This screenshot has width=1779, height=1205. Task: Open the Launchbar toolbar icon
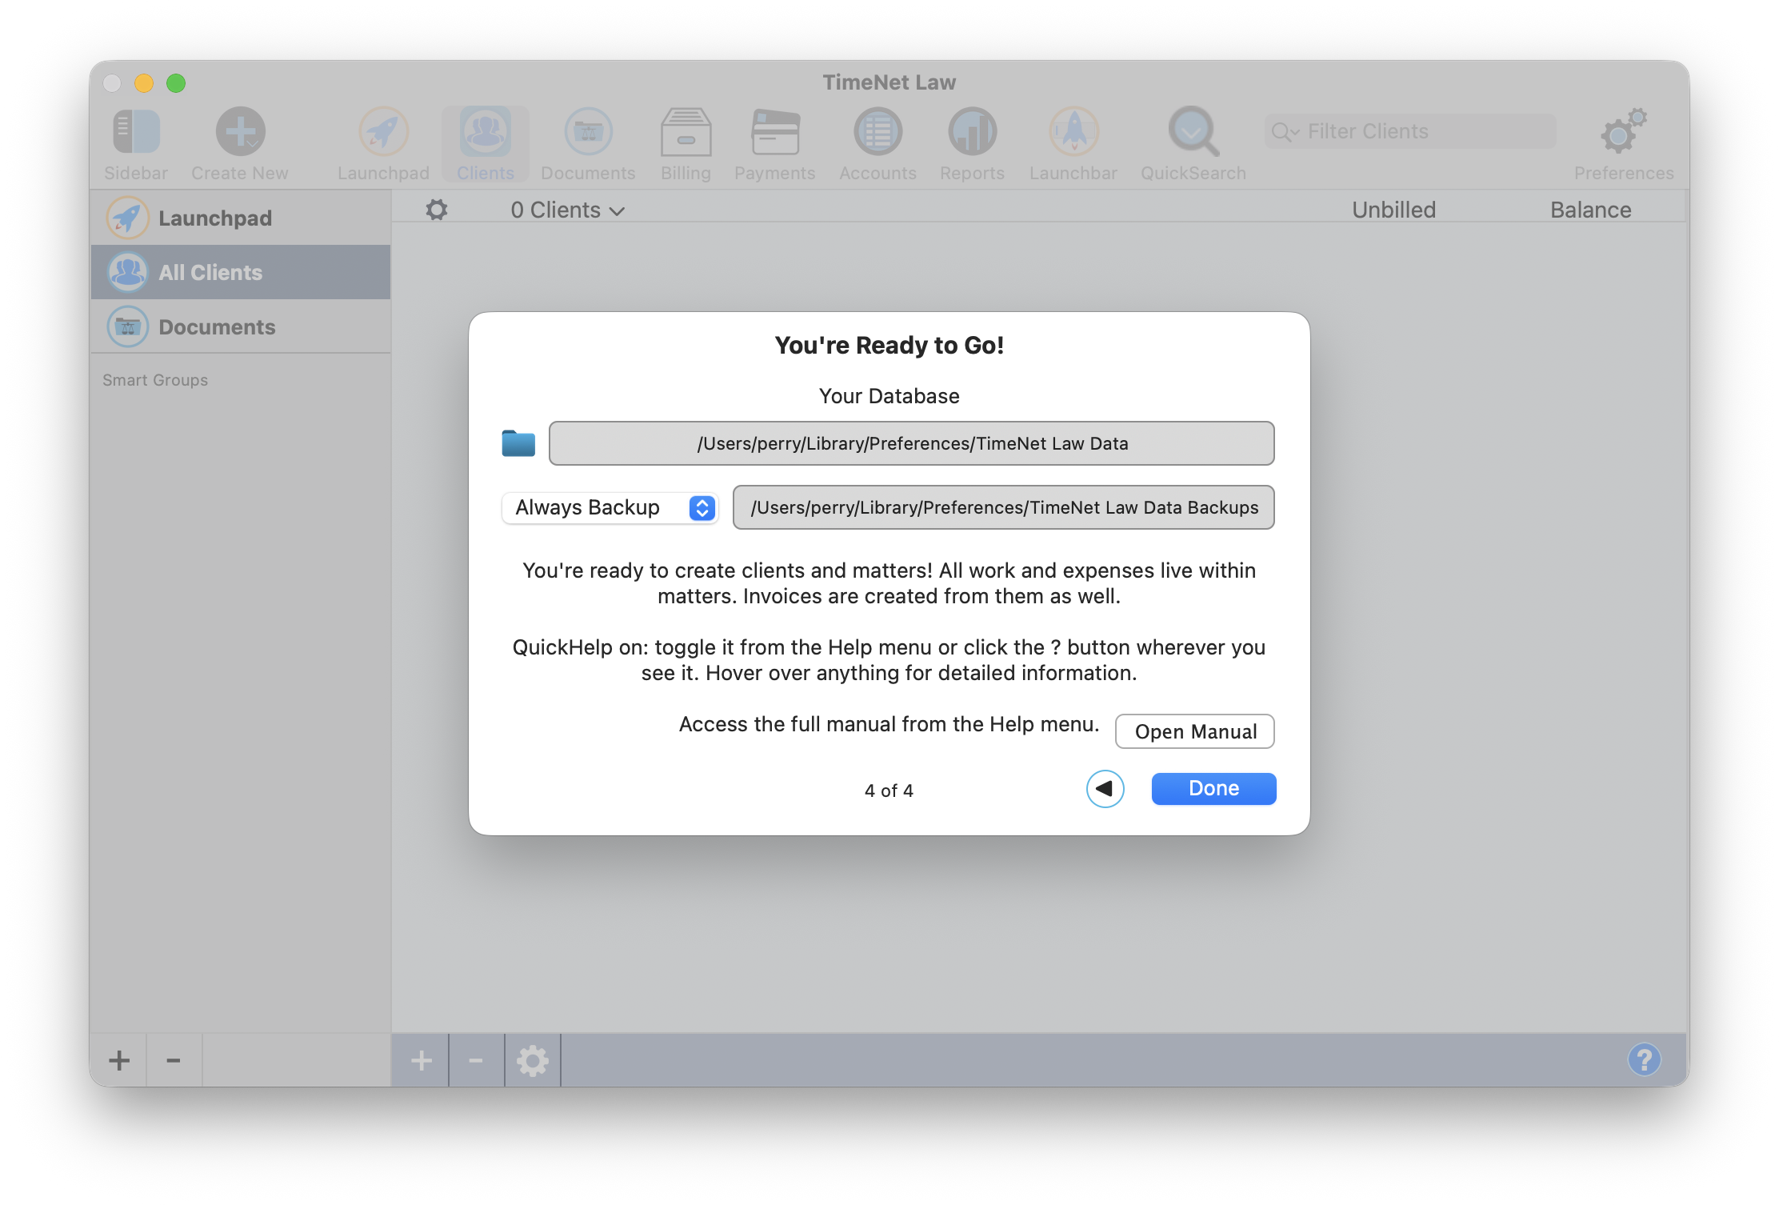pyautogui.click(x=1073, y=132)
